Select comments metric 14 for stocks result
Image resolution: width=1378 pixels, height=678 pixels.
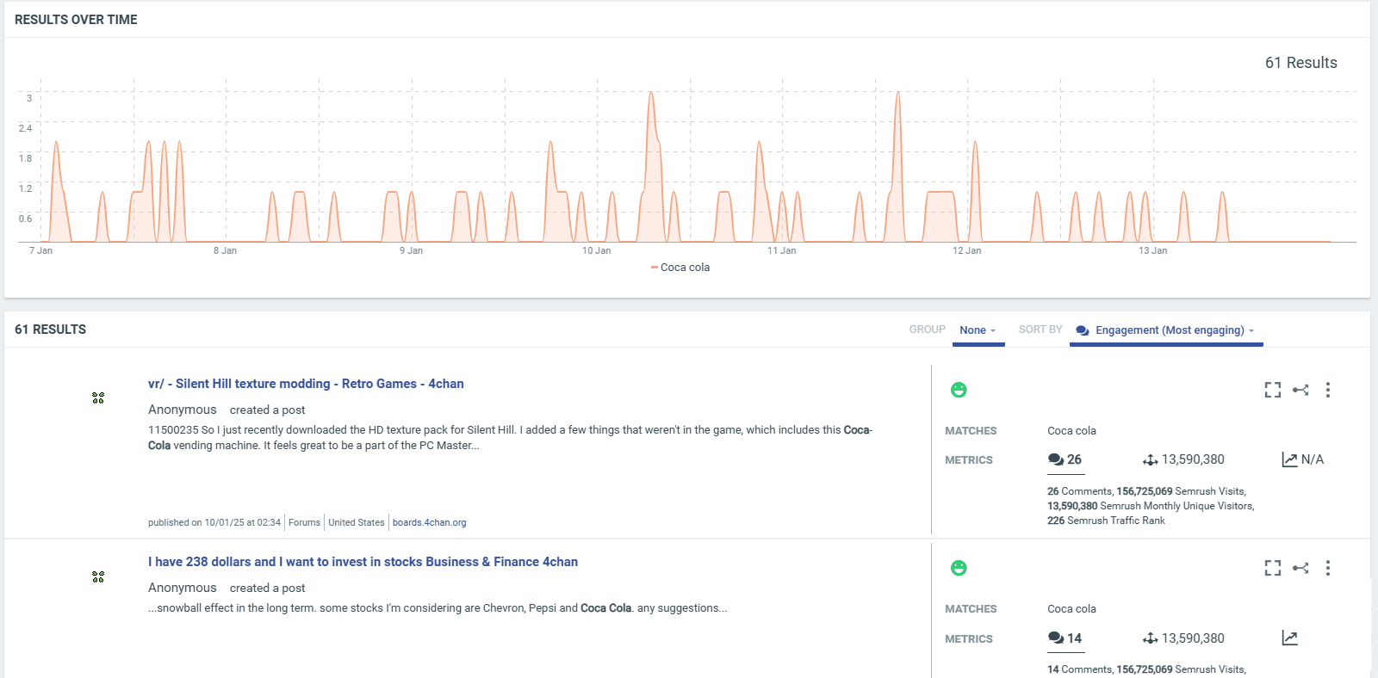(x=1065, y=638)
